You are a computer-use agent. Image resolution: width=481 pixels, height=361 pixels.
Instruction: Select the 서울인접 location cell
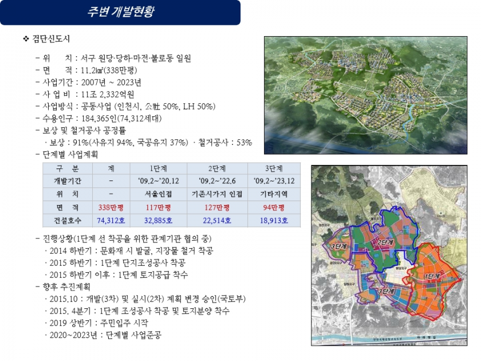pyautogui.click(x=159, y=194)
